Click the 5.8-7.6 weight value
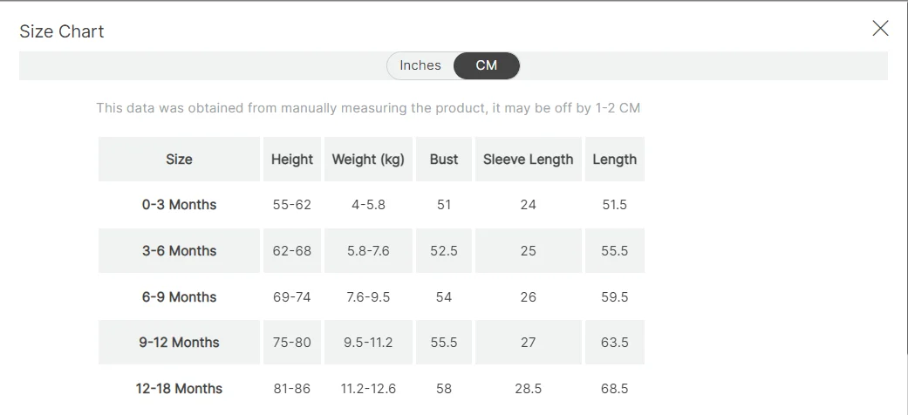Image resolution: width=908 pixels, height=415 pixels. point(368,251)
